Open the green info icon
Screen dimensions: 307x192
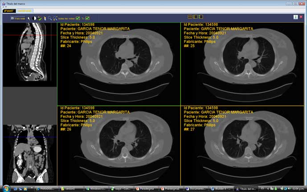(295, 17)
